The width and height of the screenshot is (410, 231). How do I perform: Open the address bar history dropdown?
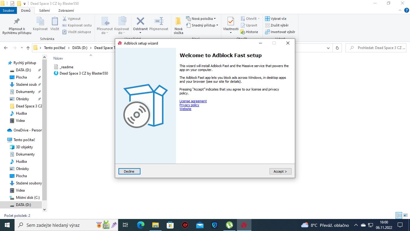pyautogui.click(x=328, y=48)
